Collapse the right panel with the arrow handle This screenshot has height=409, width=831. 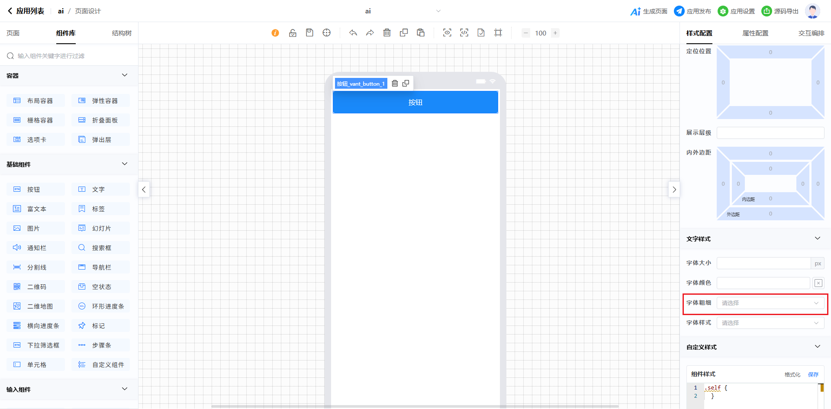pyautogui.click(x=674, y=190)
